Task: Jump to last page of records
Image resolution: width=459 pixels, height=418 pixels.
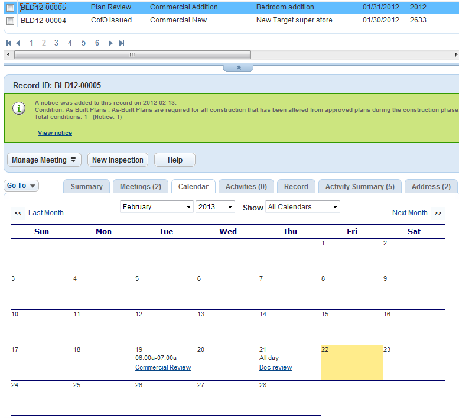Action: pos(122,43)
